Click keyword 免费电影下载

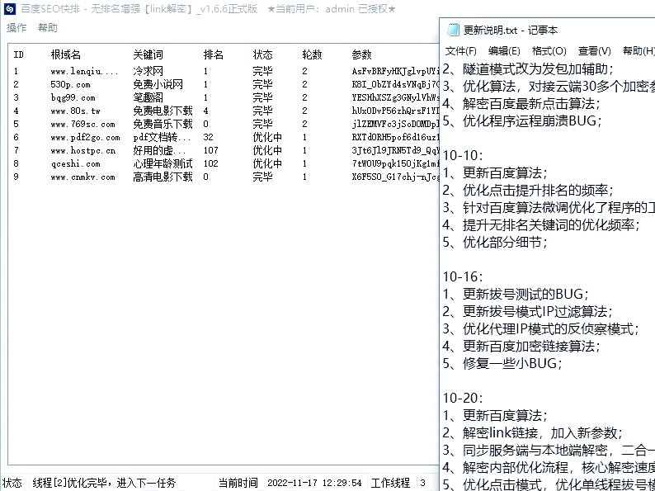click(x=163, y=111)
